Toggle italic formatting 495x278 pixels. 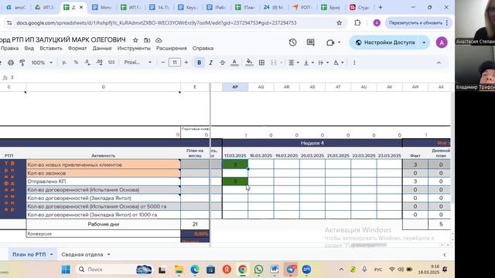click(x=211, y=63)
